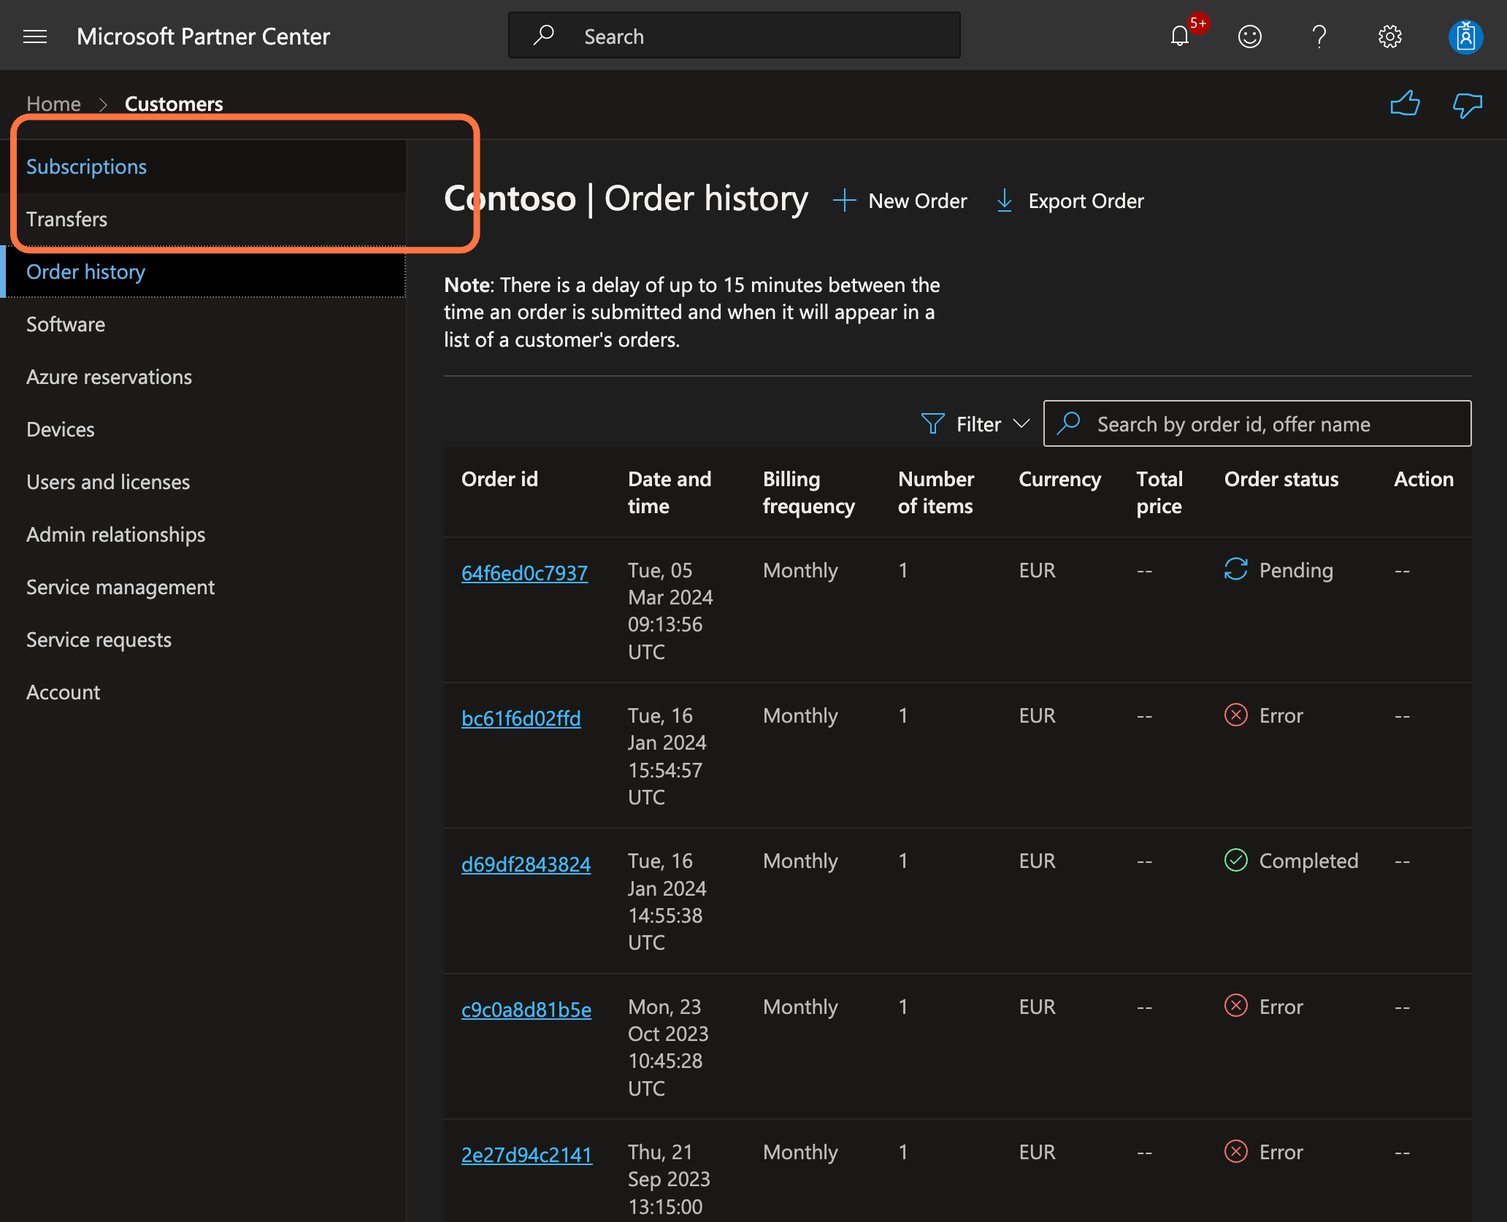Open the help question mark icon
Screen dimensions: 1507x1222
tap(1319, 36)
